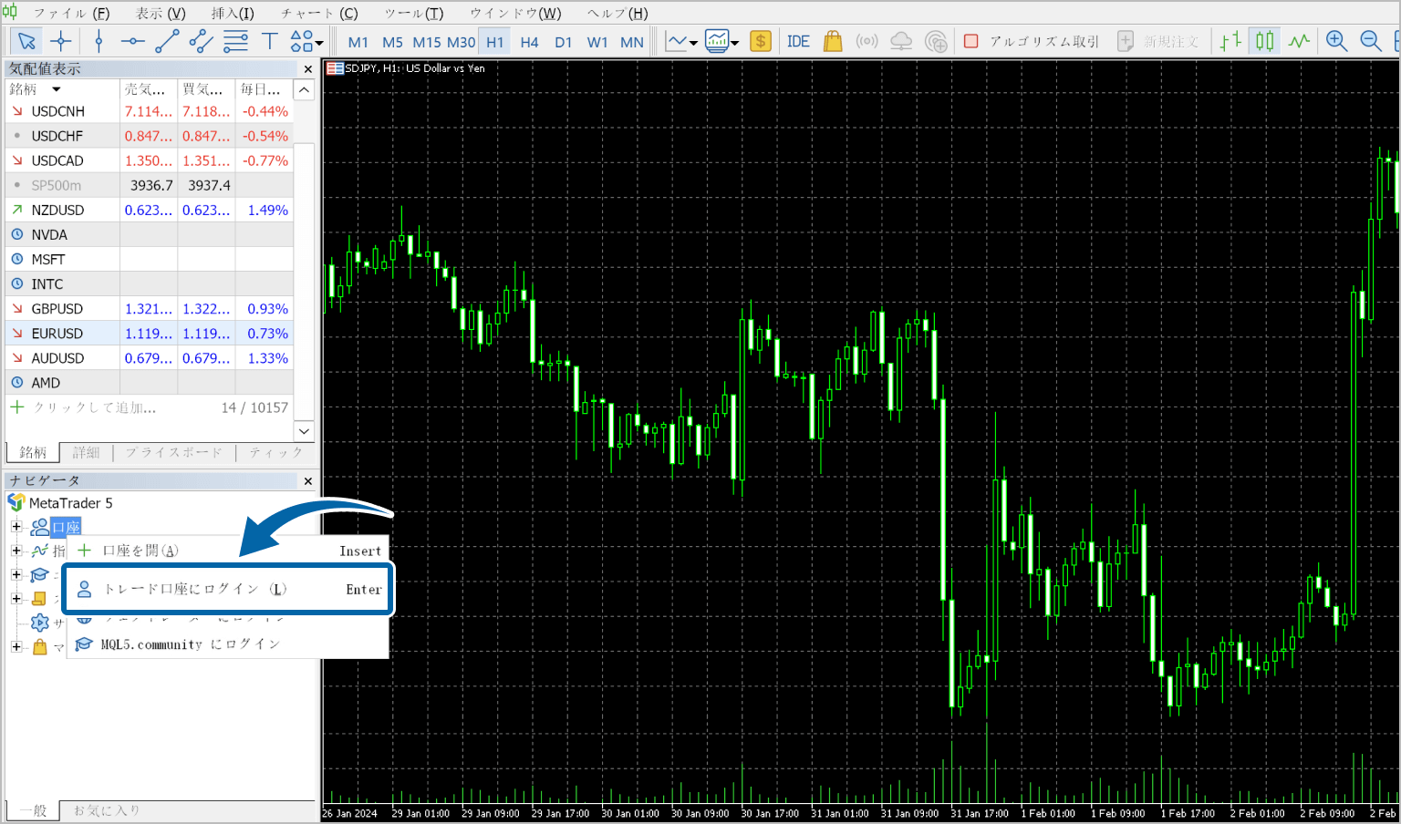Screen dimensions: 1401x824
Task: Switch chart to M15 timeframe
Action: (427, 42)
